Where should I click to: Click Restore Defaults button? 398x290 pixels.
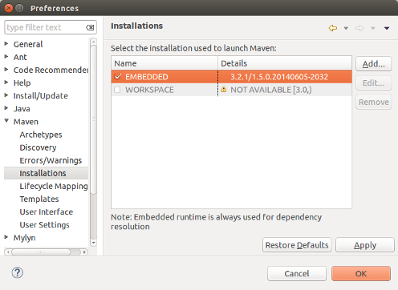point(297,245)
